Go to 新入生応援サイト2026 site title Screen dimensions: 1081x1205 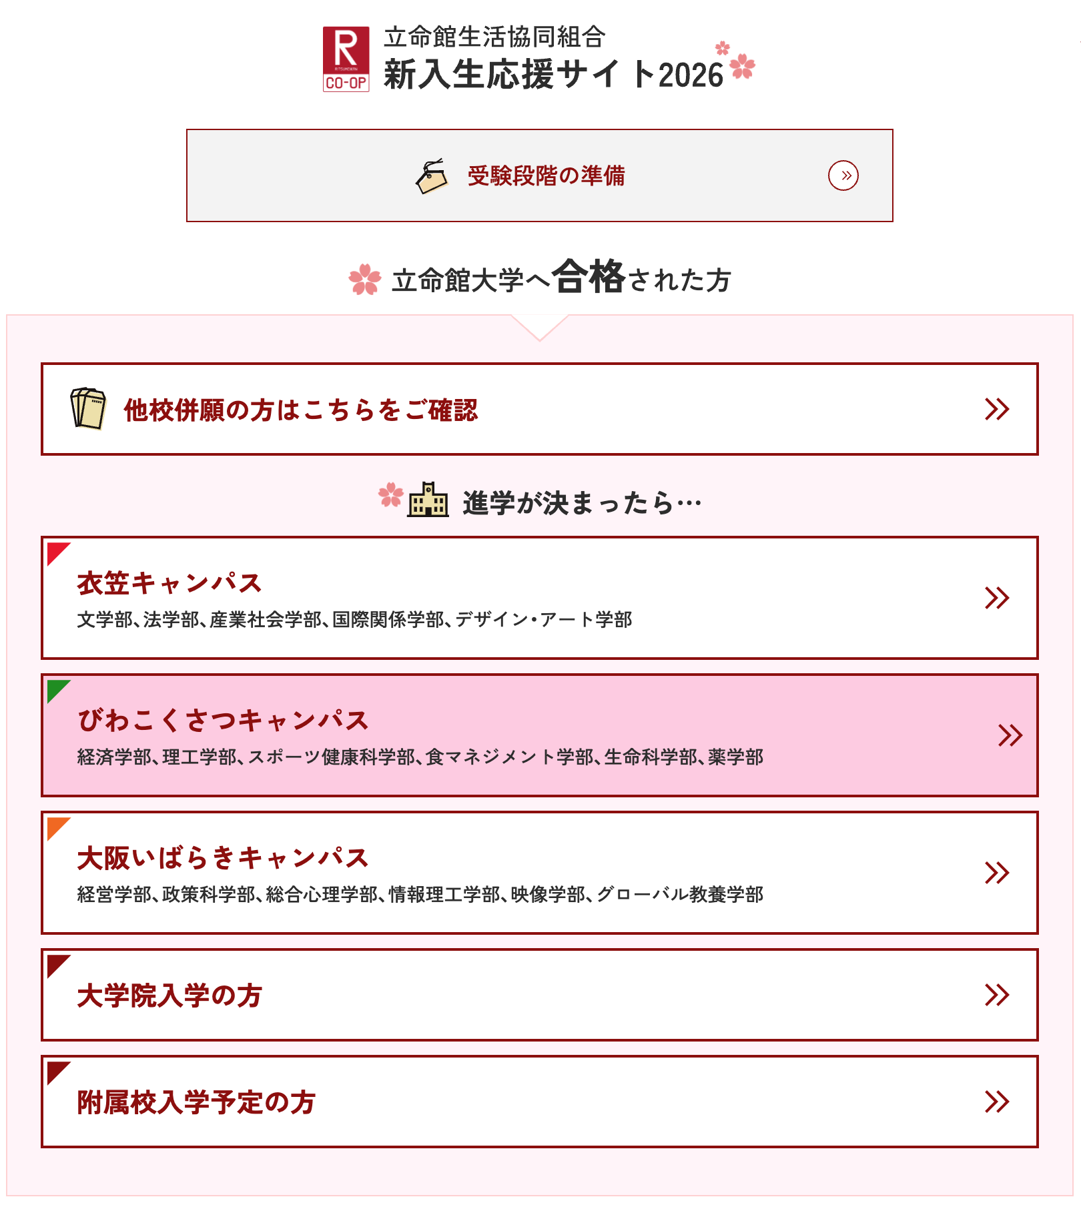tap(553, 74)
